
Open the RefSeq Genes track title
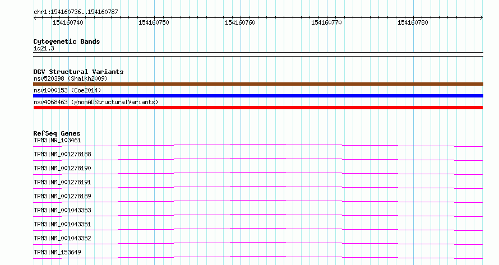pyautogui.click(x=57, y=133)
